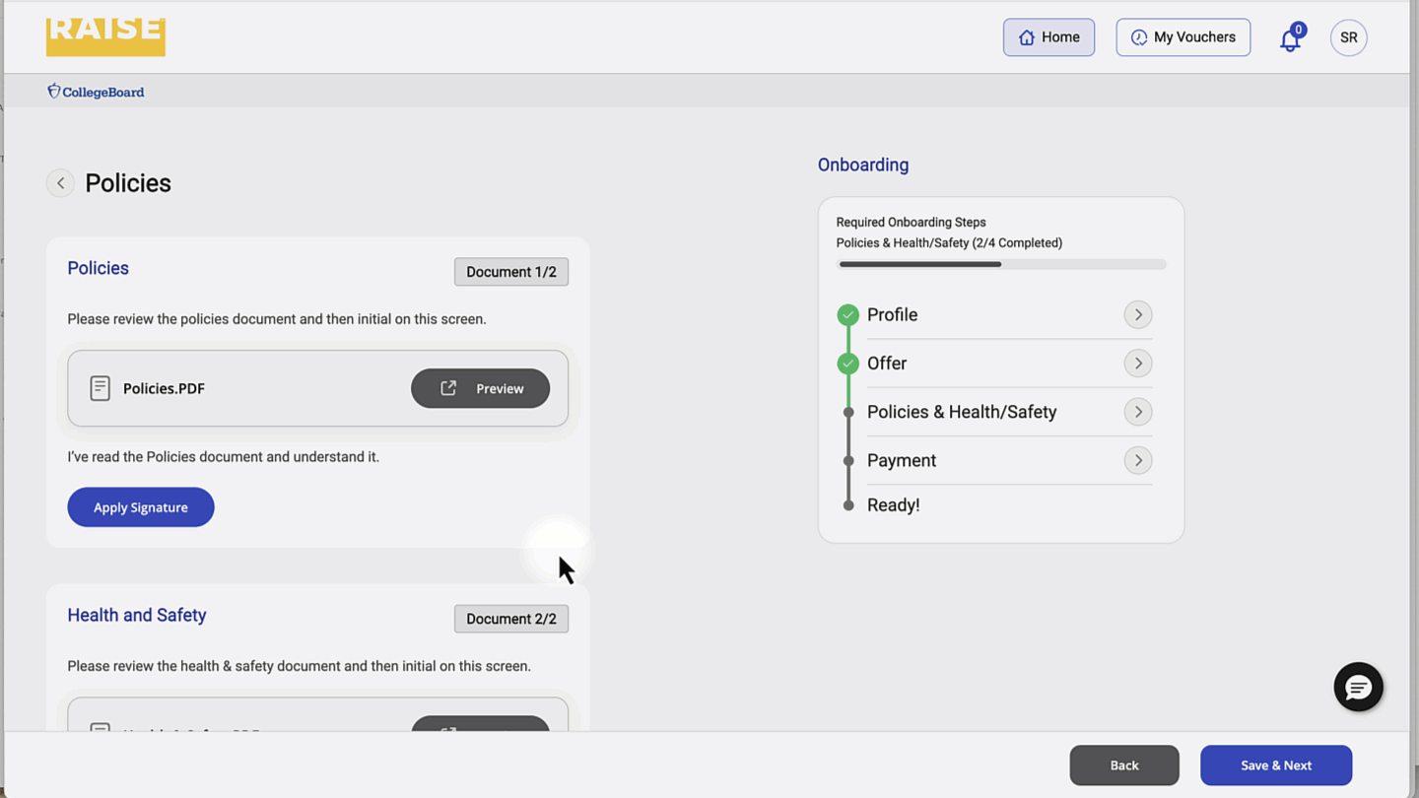Open the SR user avatar menu
Screen dimensions: 1419x798
[1348, 37]
